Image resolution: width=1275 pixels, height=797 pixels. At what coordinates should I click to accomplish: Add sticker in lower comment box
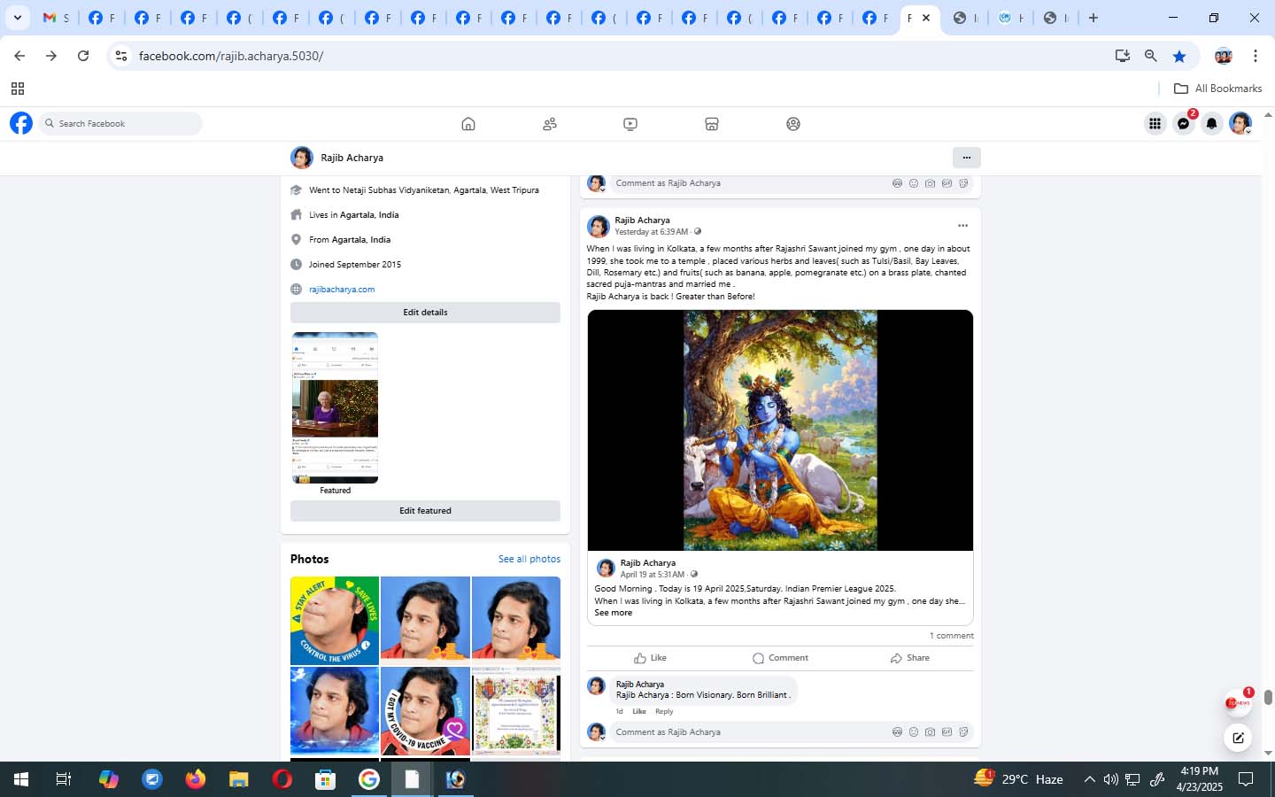(963, 732)
